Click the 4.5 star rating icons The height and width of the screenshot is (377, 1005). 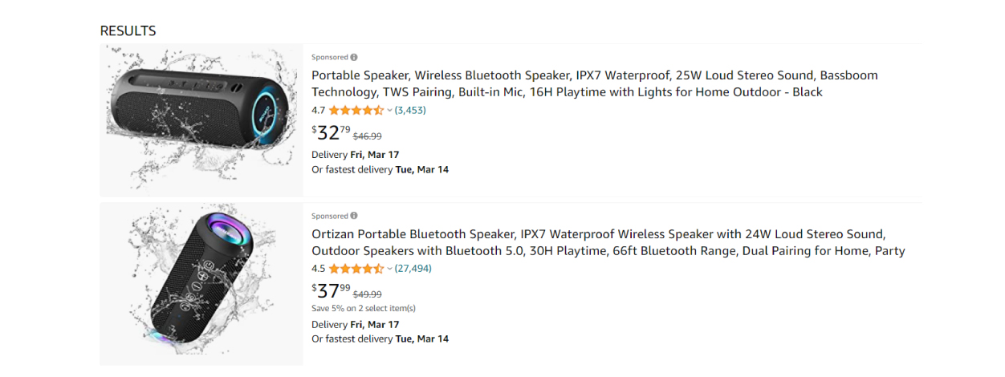[x=356, y=270]
